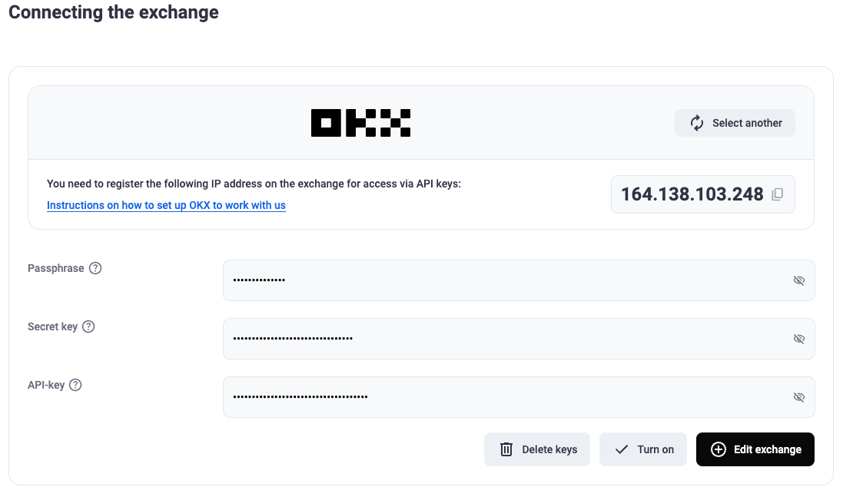Click the trash icon on Delete keys

506,449
